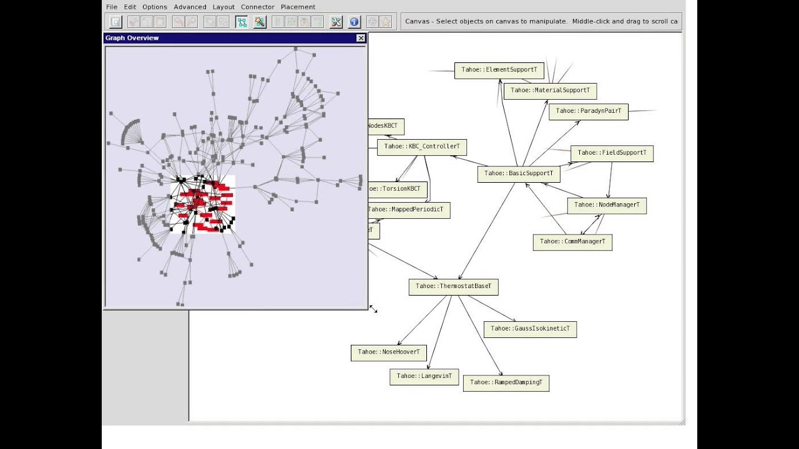799x449 pixels.
Task: Click the greyed-out star toolbar icon
Action: pos(386,22)
